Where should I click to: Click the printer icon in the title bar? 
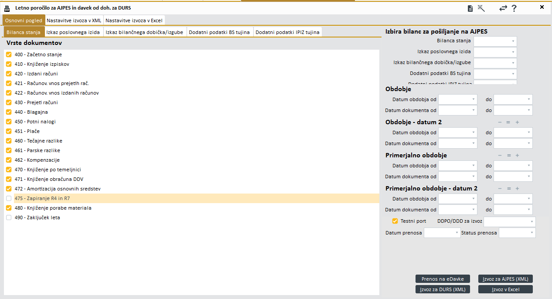point(7,8)
